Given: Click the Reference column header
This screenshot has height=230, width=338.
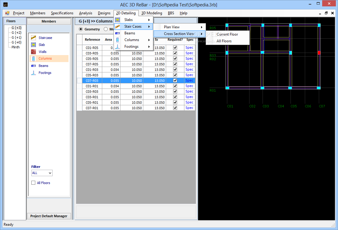Looking at the screenshot, I should 92,40.
